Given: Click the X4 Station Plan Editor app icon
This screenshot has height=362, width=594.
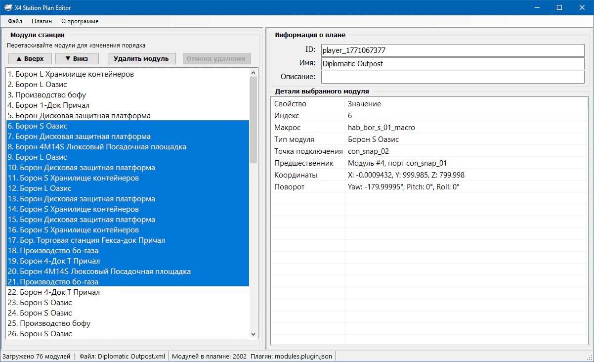Looking at the screenshot, I should click(x=8, y=7).
